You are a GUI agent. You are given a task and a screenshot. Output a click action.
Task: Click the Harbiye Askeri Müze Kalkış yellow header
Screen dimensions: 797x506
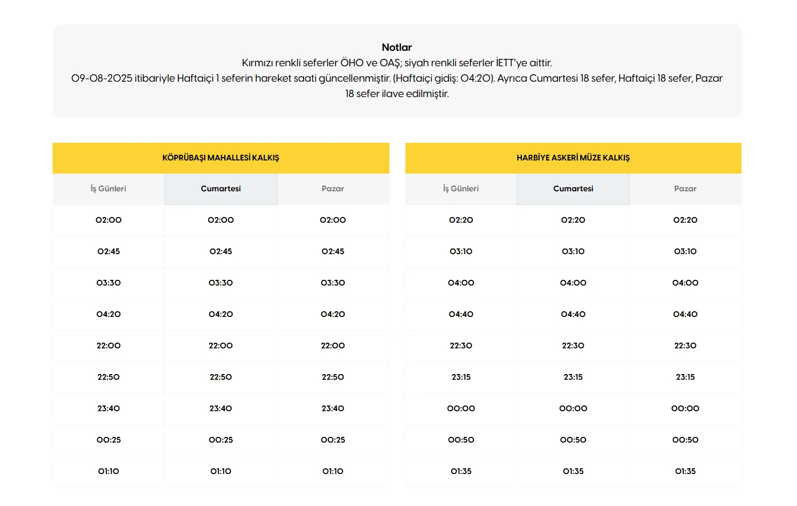pyautogui.click(x=573, y=158)
